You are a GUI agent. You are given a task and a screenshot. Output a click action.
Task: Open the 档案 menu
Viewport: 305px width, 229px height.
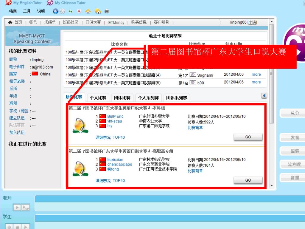click(13, 11)
